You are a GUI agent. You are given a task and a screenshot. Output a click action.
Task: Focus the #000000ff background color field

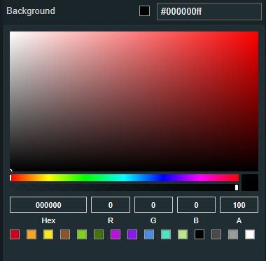click(x=209, y=11)
